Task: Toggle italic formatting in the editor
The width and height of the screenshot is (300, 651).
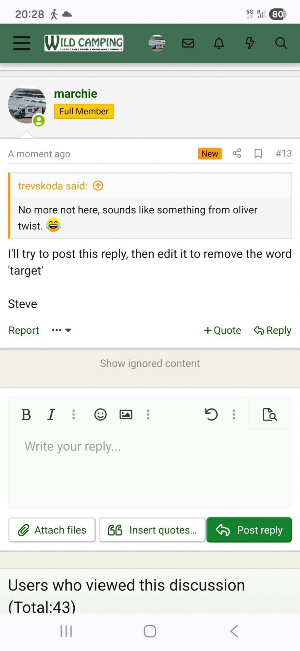Action: pyautogui.click(x=51, y=414)
